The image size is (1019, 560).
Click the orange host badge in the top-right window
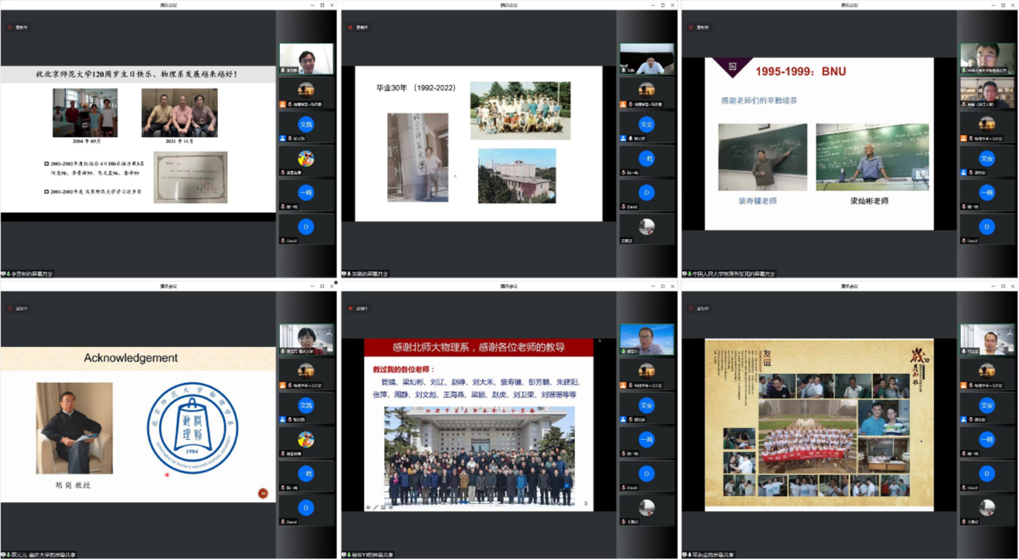(x=964, y=138)
